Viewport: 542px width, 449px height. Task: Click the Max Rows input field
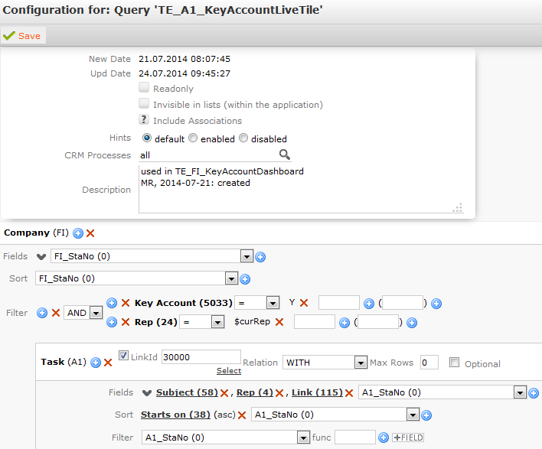[x=429, y=363]
